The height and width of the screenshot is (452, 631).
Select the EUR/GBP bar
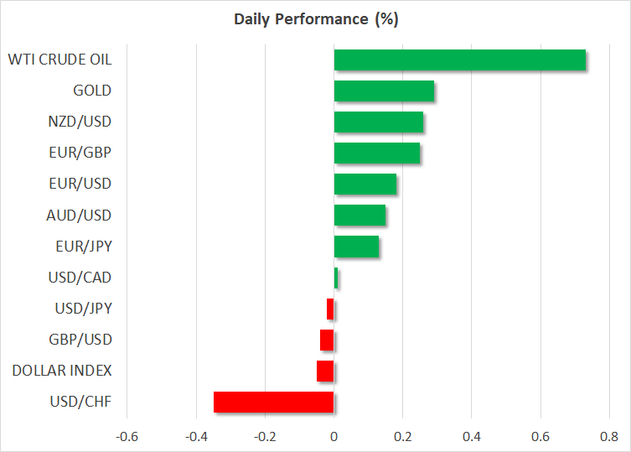(x=377, y=153)
